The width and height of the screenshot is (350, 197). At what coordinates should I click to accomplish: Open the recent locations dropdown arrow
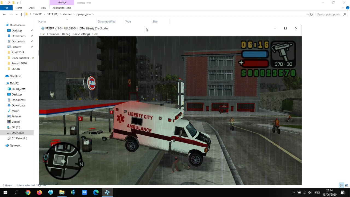pos(17,14)
